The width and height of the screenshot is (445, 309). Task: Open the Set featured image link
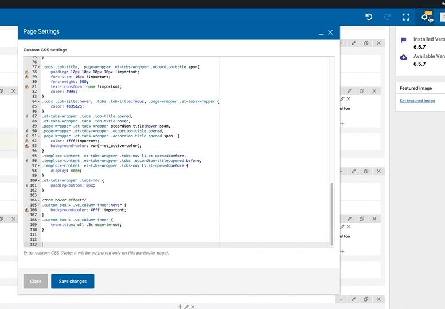coord(417,101)
